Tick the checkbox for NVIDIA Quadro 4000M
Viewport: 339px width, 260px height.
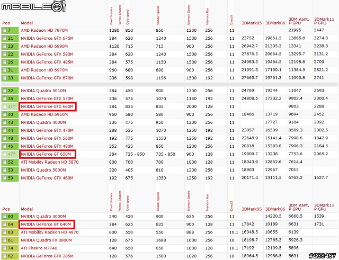coord(5,122)
